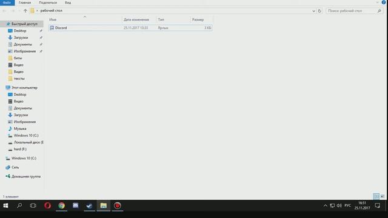Image resolution: width=388 pixels, height=218 pixels.
Task: Open pinned Документы under quick access
Action: point(23,44)
